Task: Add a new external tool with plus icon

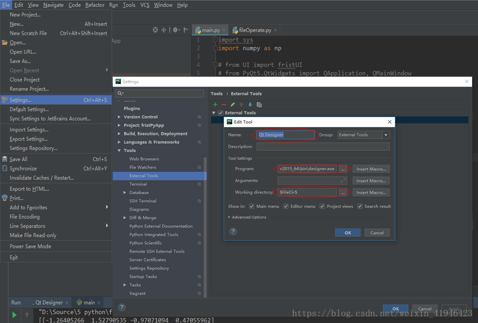Action: click(x=215, y=105)
